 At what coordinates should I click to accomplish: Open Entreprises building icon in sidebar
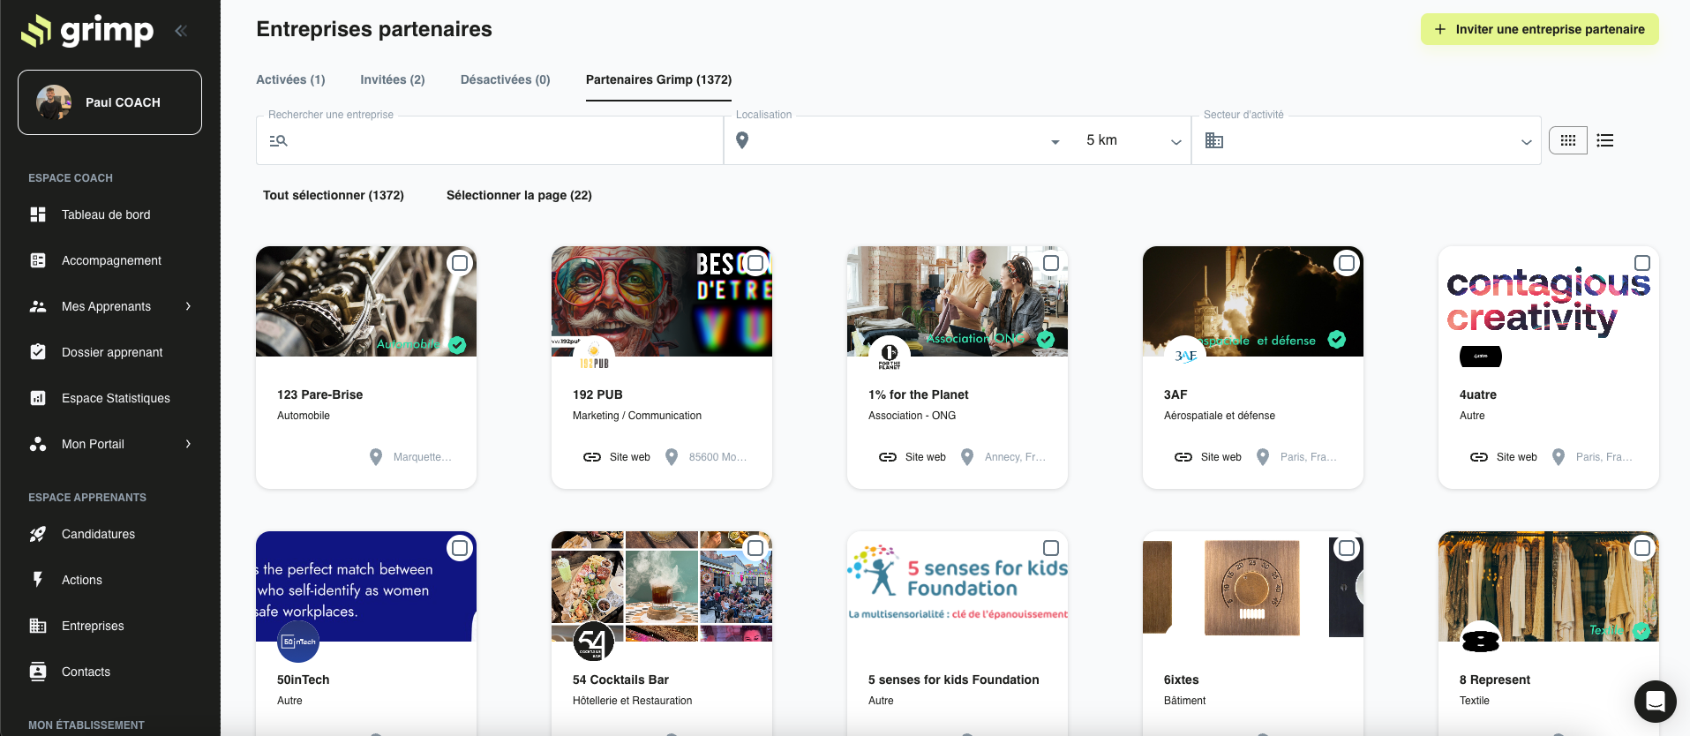click(x=38, y=626)
